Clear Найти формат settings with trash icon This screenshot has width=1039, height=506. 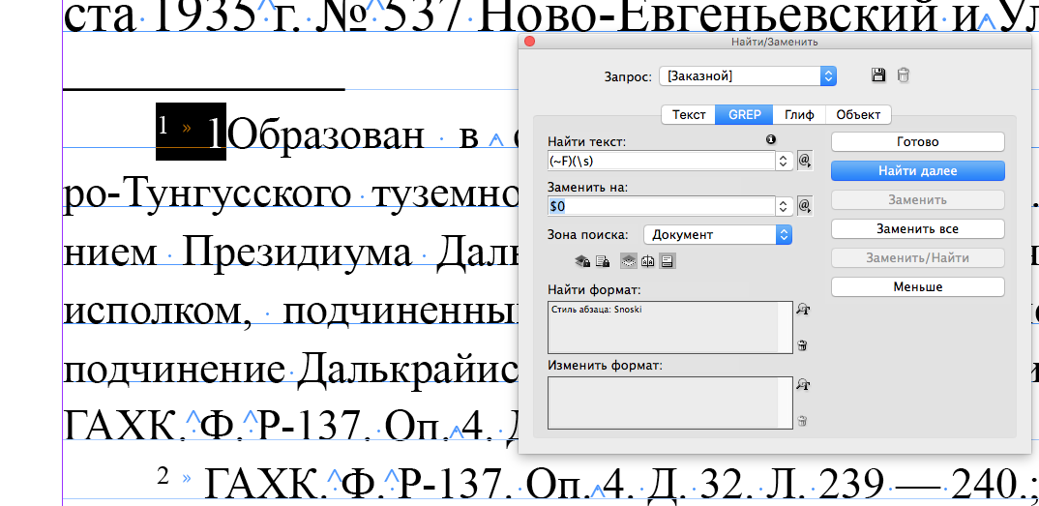tap(802, 345)
